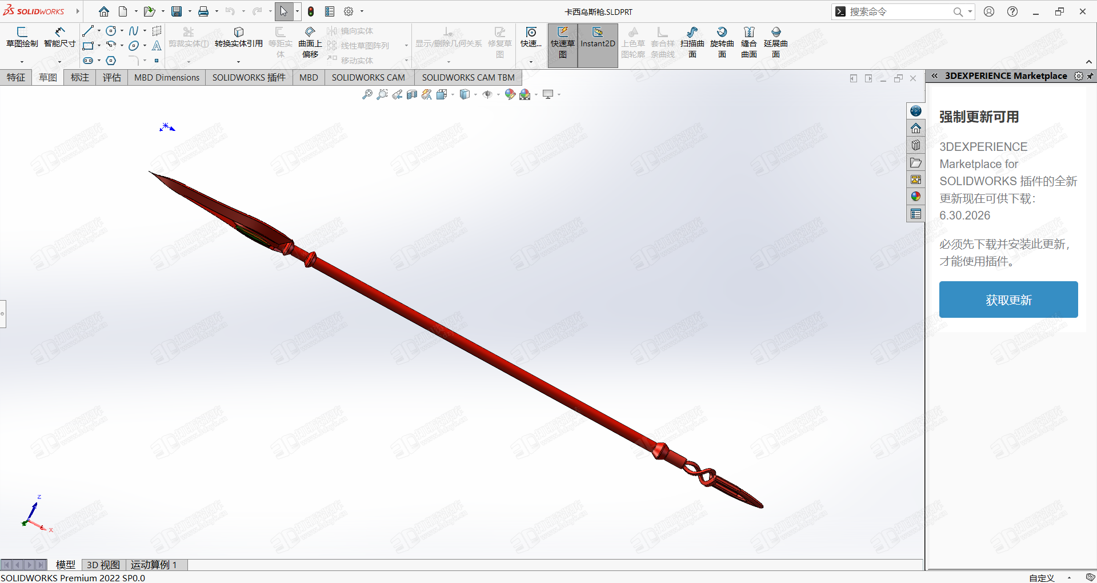
Task: Click 转换实体引用 convert entities tool
Action: point(239,37)
